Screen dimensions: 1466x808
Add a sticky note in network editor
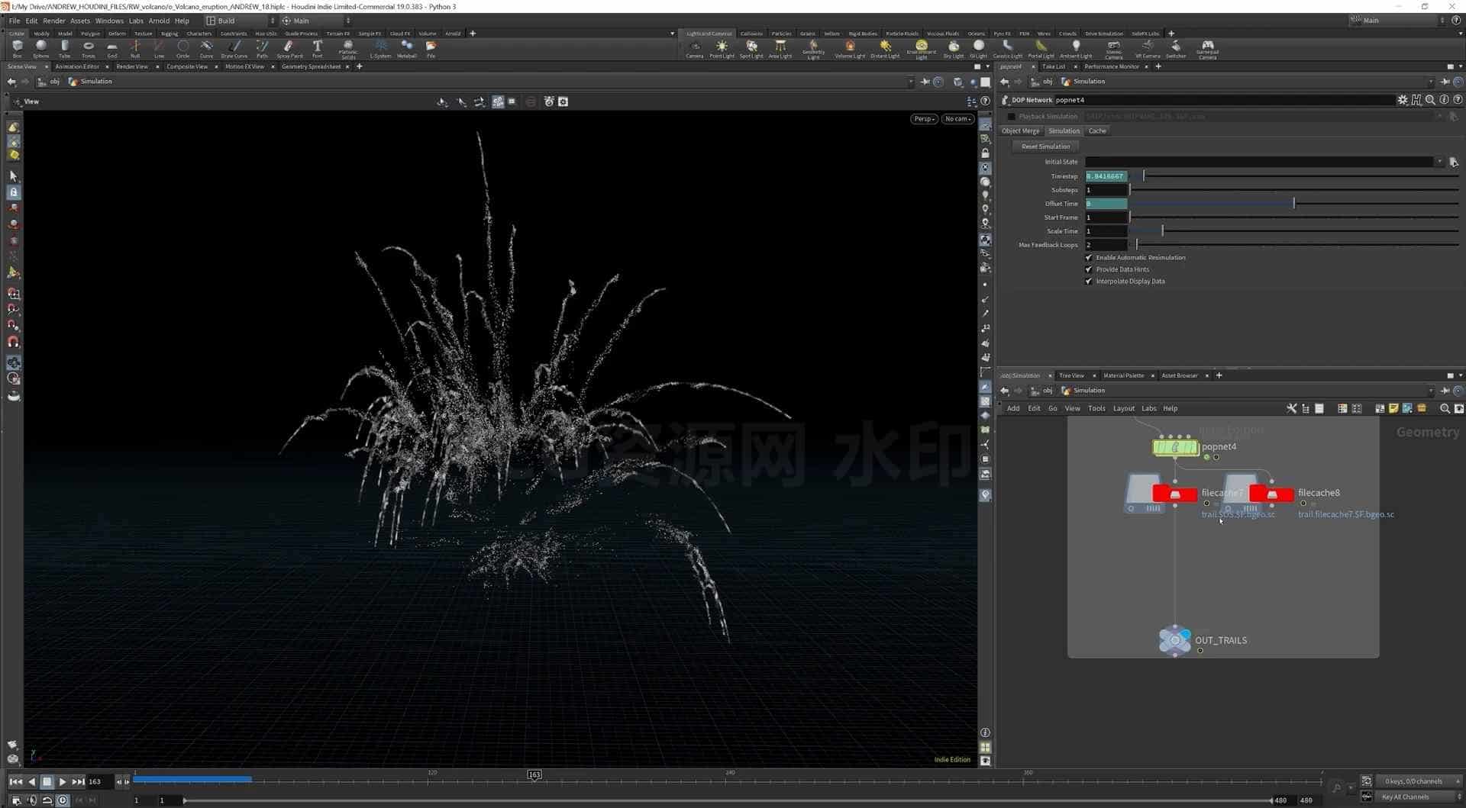[1393, 408]
